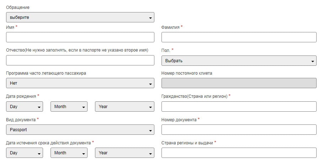Select document expiry Year dropdown
The width and height of the screenshot is (323, 165).
(x=125, y=153)
